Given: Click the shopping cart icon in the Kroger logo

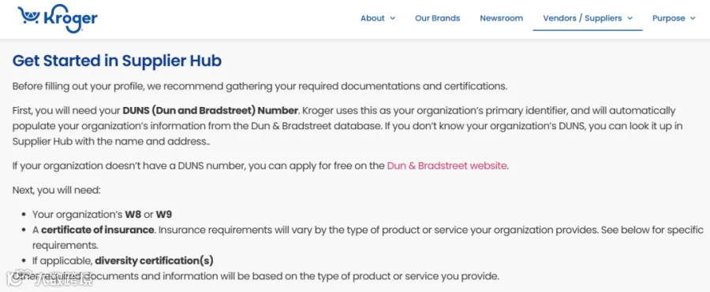Looking at the screenshot, I should pyautogui.click(x=30, y=16).
